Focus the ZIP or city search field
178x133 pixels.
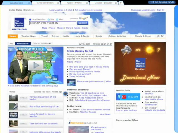click(53, 23)
